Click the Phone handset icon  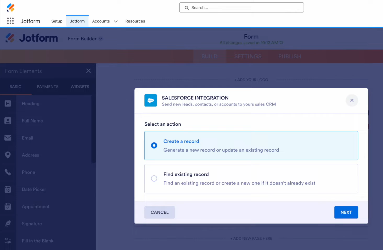pos(8,172)
